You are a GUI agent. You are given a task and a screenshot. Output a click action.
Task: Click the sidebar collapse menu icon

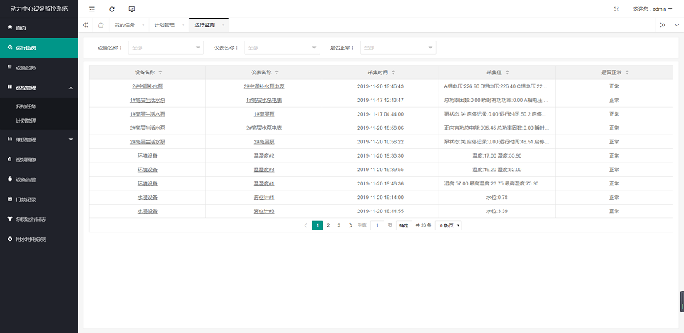click(92, 9)
